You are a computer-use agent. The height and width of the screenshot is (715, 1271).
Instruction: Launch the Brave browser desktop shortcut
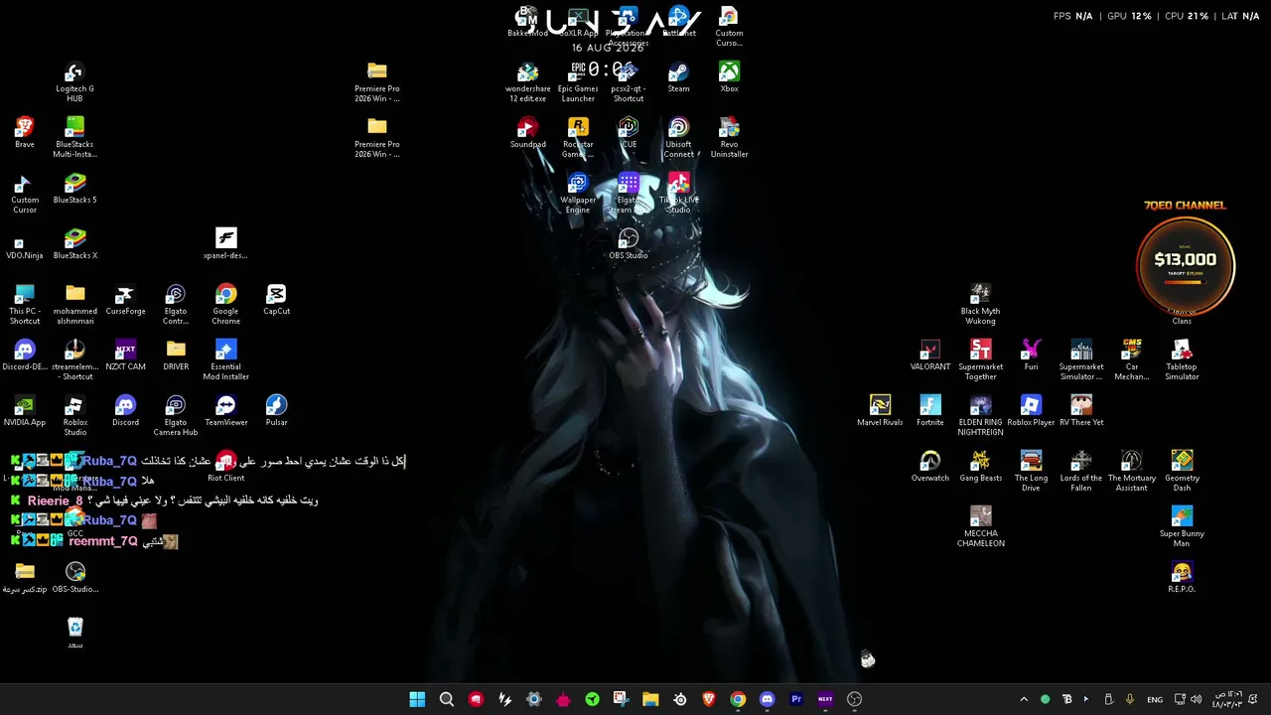pos(25,133)
